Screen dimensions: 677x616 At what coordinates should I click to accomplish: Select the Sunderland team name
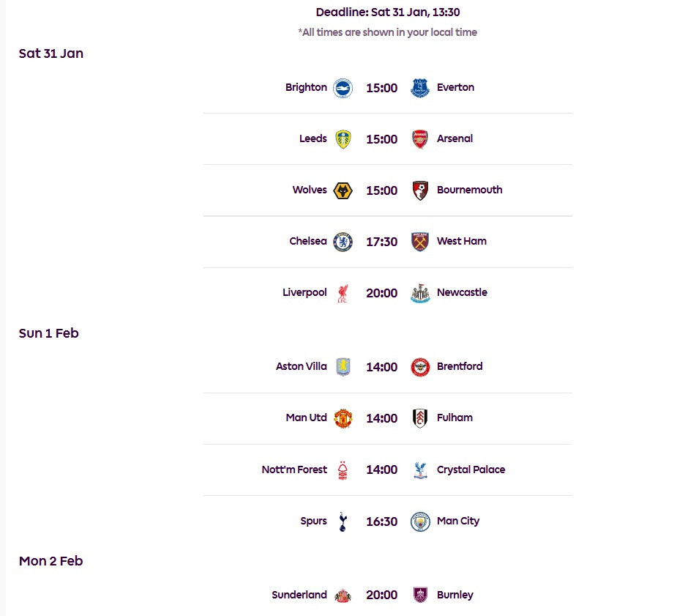299,595
